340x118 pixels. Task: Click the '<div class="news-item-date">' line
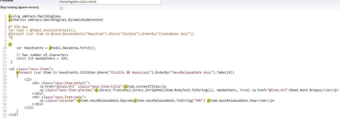[x=59, y=97]
